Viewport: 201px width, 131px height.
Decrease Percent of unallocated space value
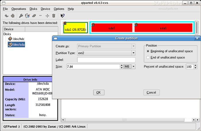(x=195, y=68)
